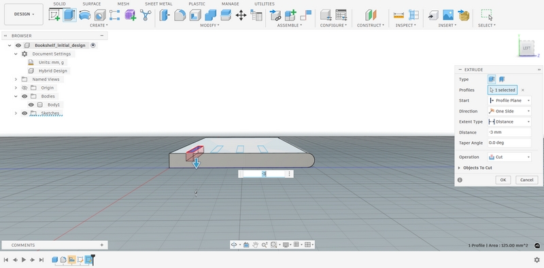
Task: Select the purple Create Form tool
Action: coord(130,15)
